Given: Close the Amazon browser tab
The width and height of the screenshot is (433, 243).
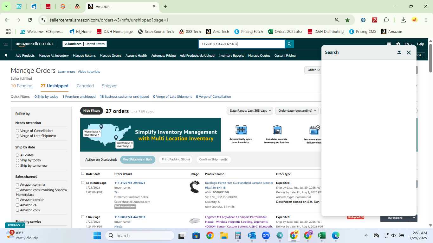Looking at the screenshot, I should point(154,6).
